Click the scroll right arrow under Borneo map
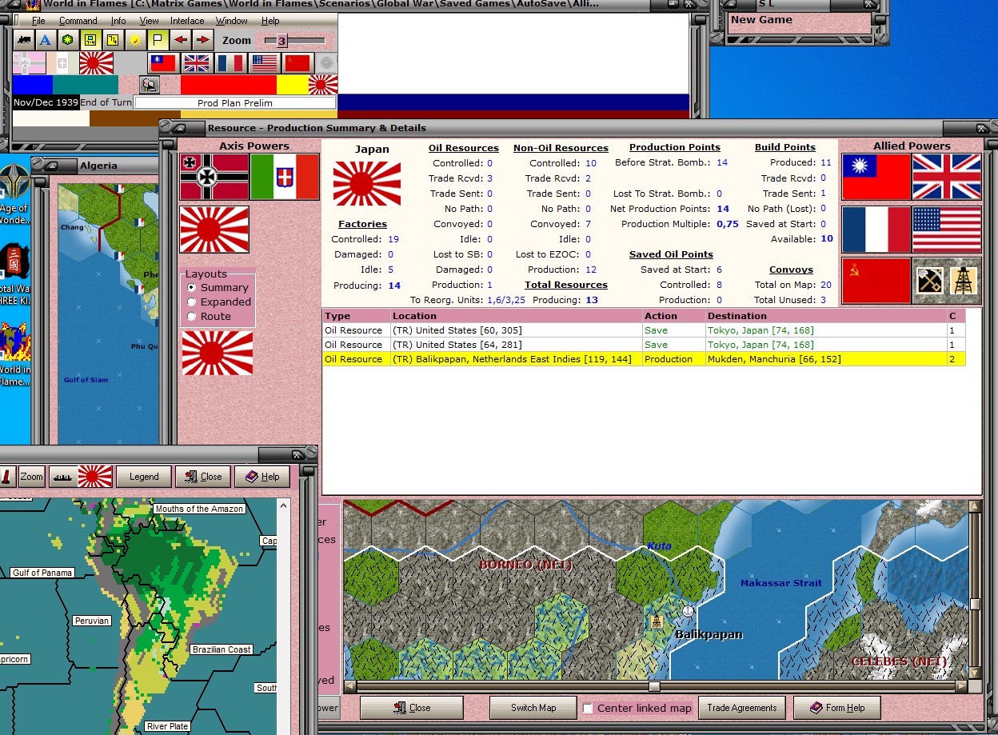 962,686
